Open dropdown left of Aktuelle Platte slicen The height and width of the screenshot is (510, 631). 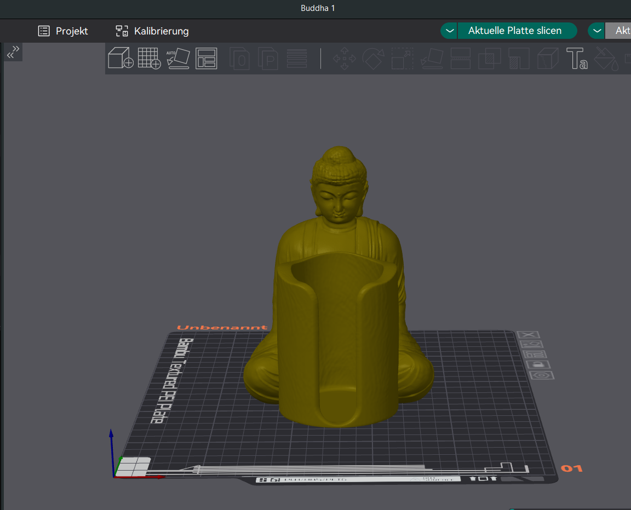click(x=449, y=31)
